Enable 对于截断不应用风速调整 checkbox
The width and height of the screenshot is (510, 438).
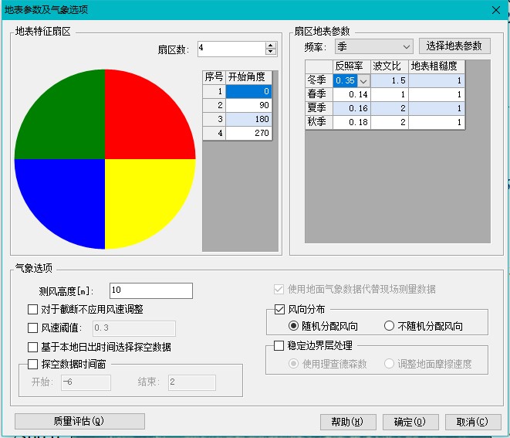click(x=32, y=310)
